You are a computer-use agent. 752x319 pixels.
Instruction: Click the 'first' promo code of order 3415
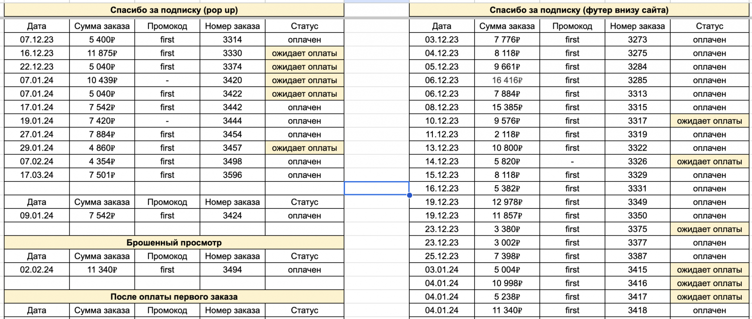click(x=572, y=270)
